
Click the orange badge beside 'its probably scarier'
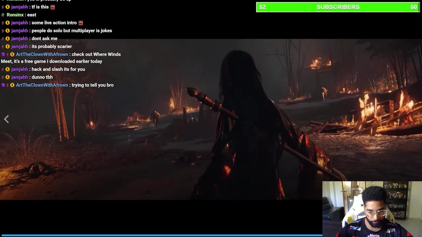(x=8, y=46)
